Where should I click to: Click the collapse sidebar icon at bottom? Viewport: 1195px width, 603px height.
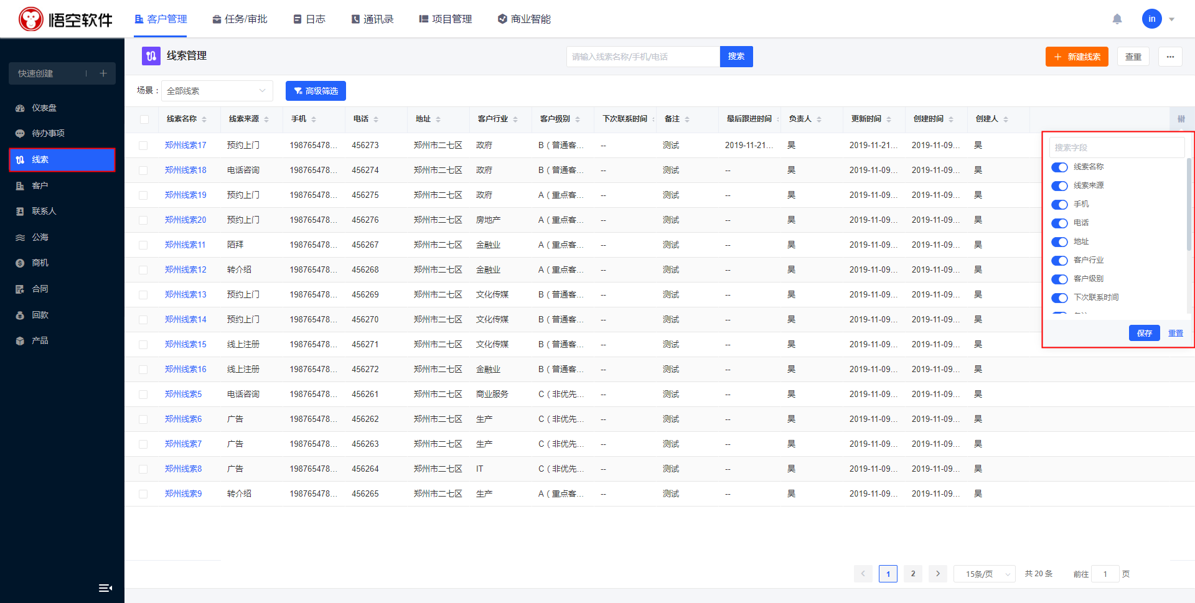(105, 588)
